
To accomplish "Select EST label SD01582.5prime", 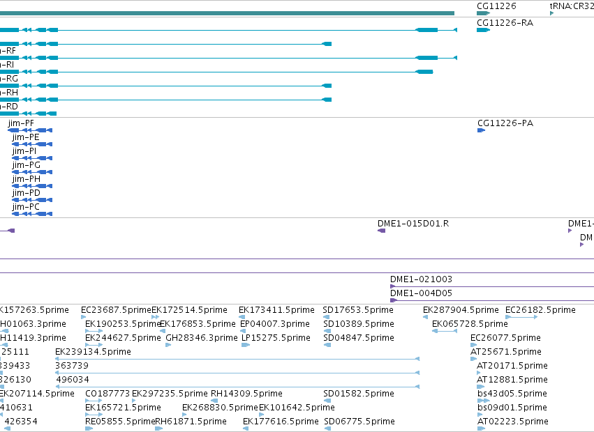I will (x=359, y=394).
